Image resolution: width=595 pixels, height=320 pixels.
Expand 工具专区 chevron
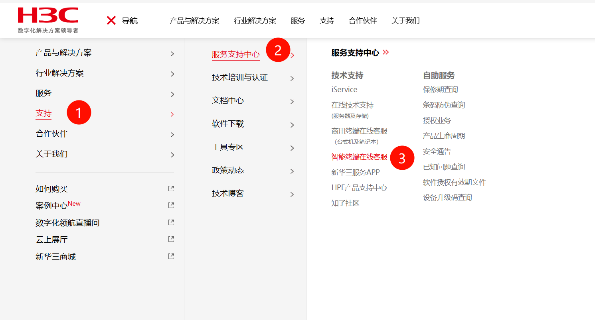(x=292, y=148)
